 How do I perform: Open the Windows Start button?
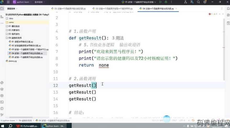coord(3,126)
